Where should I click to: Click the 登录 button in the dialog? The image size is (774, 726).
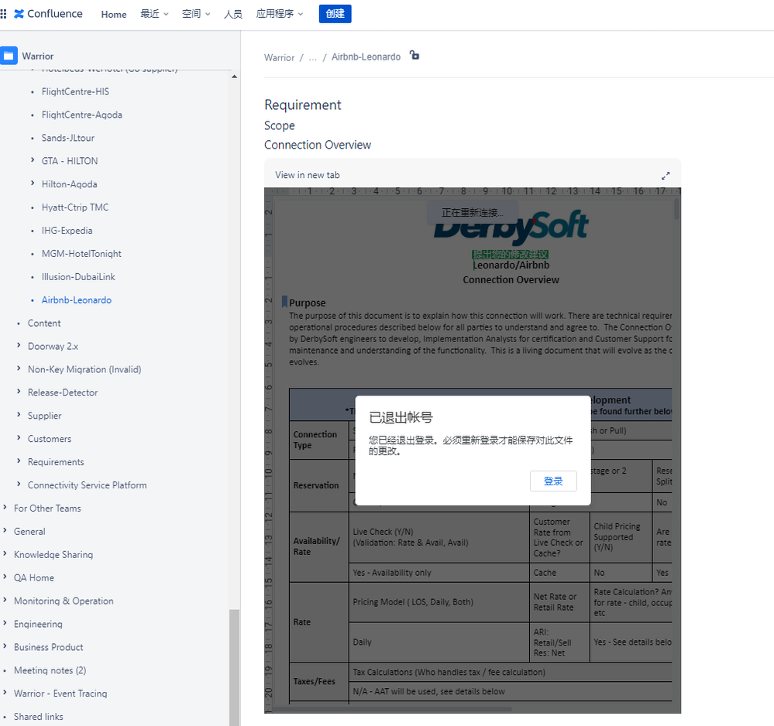(553, 481)
